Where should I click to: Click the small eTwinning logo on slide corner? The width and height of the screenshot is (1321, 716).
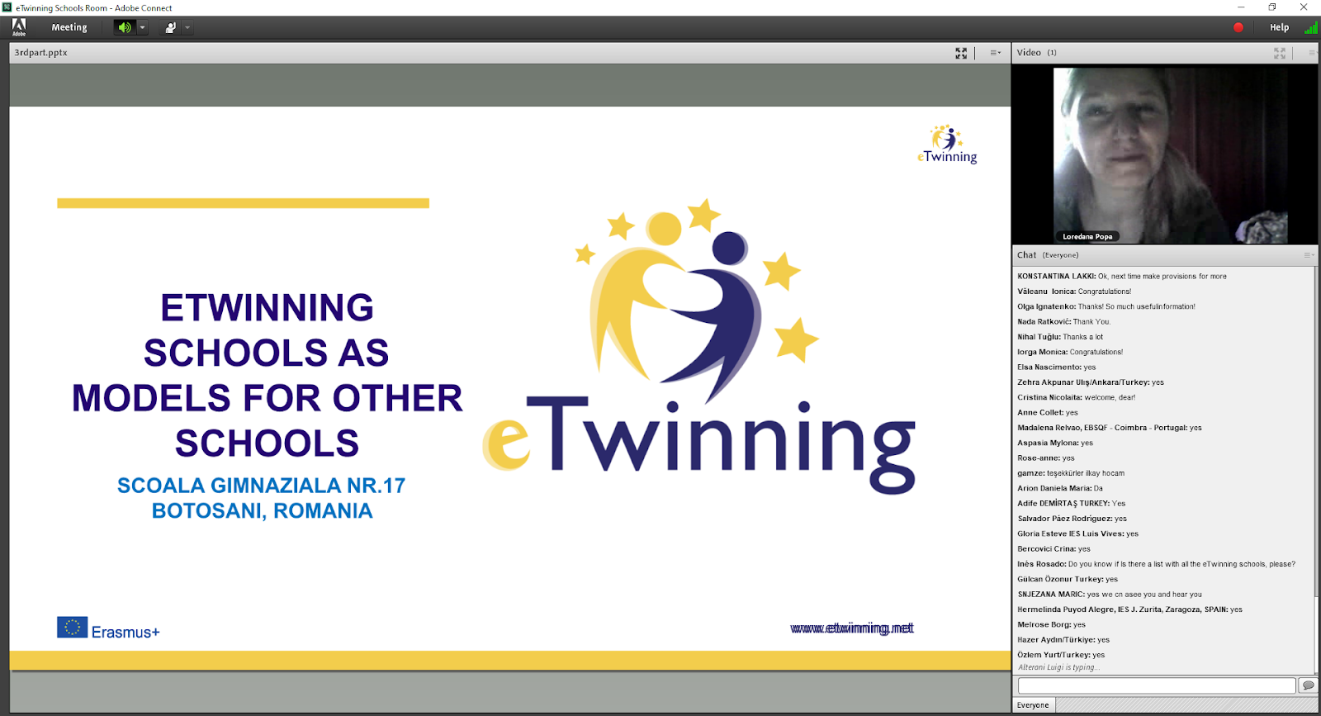tap(947, 145)
